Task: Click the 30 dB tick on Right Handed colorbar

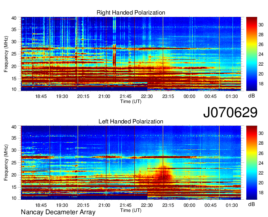Action: (261, 25)
